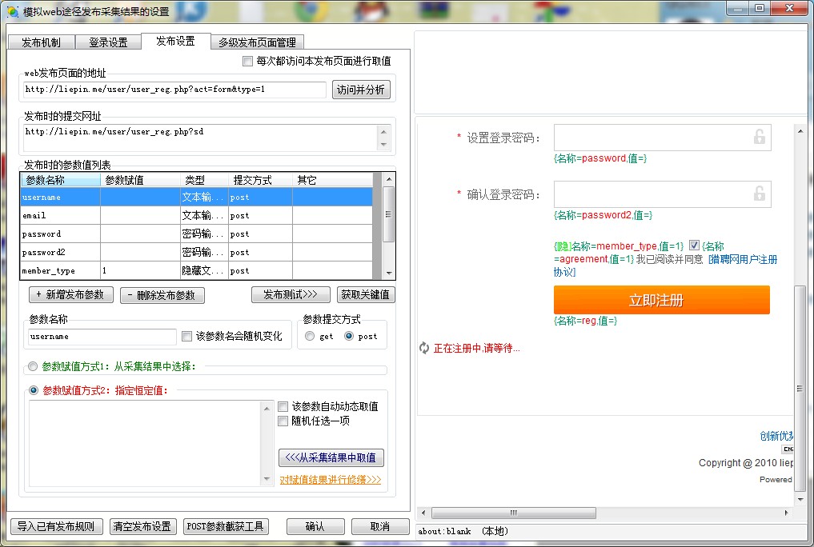Open 多级发布页面管理 tab
The width and height of the screenshot is (814, 547).
click(257, 42)
